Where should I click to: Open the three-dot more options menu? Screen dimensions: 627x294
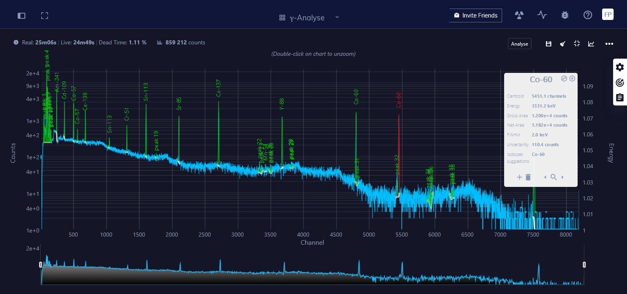click(609, 44)
